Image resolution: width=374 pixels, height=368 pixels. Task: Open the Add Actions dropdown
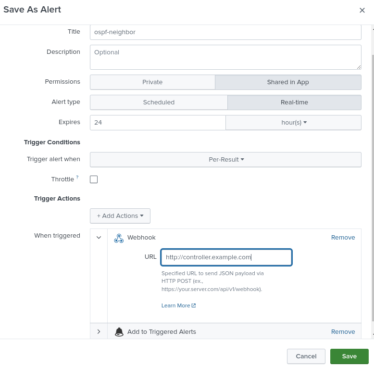click(x=120, y=216)
